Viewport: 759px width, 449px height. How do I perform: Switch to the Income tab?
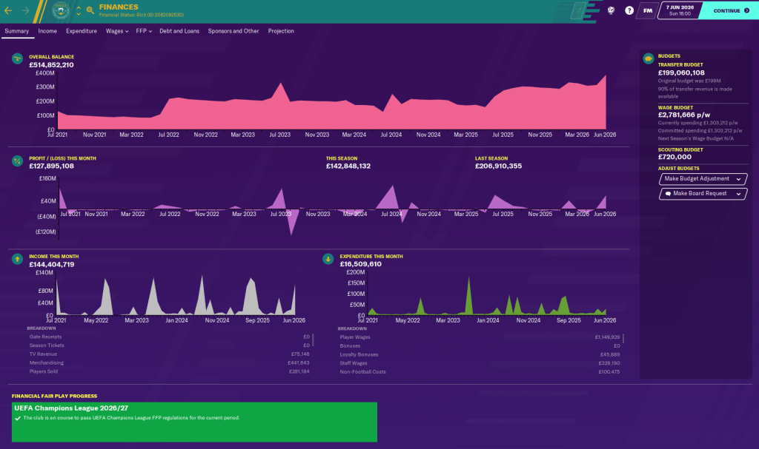47,31
